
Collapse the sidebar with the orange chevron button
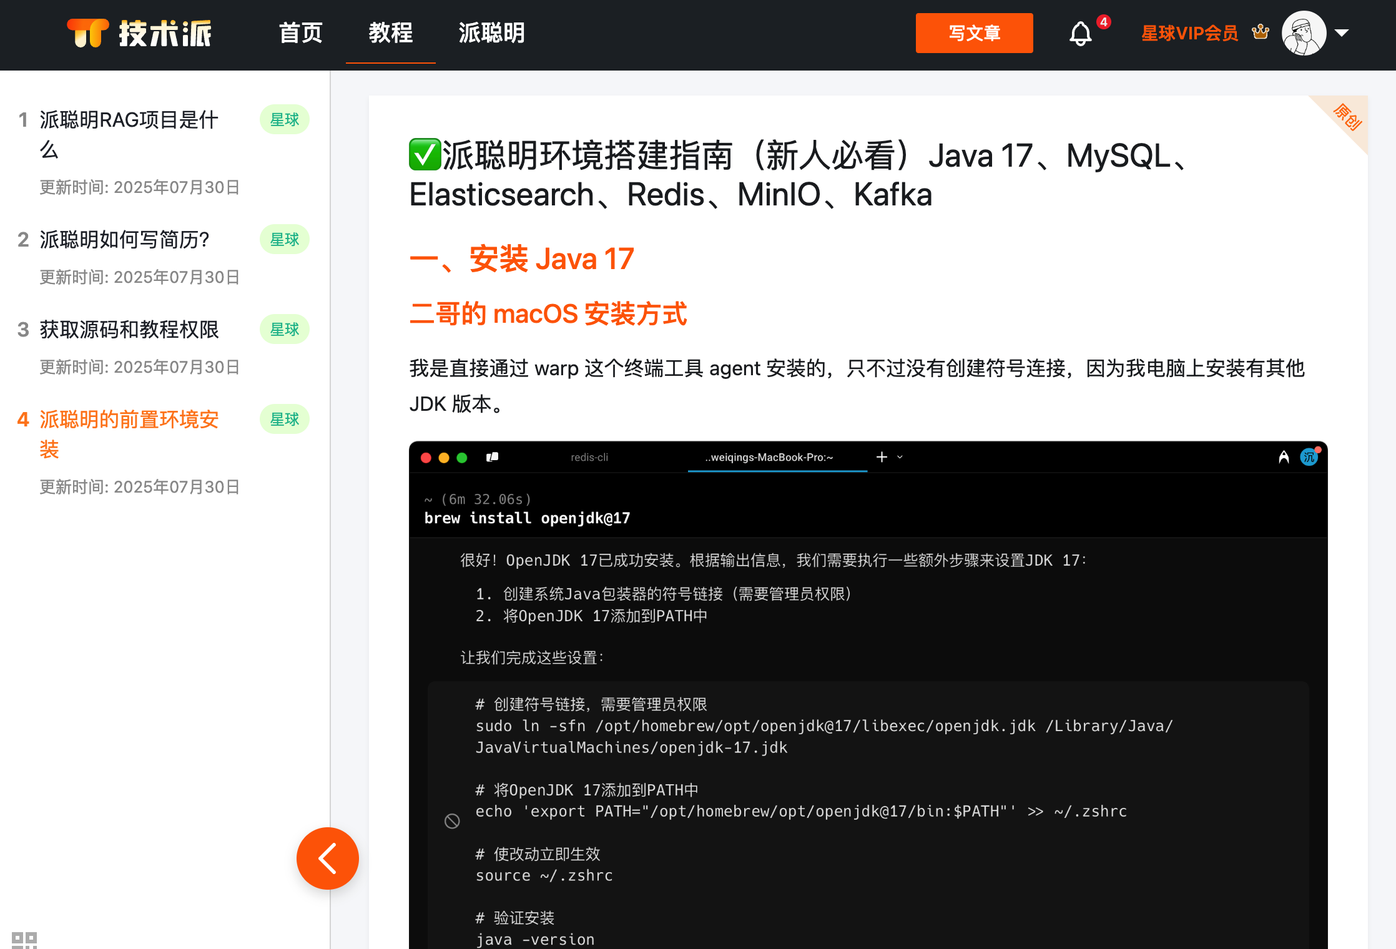click(327, 858)
